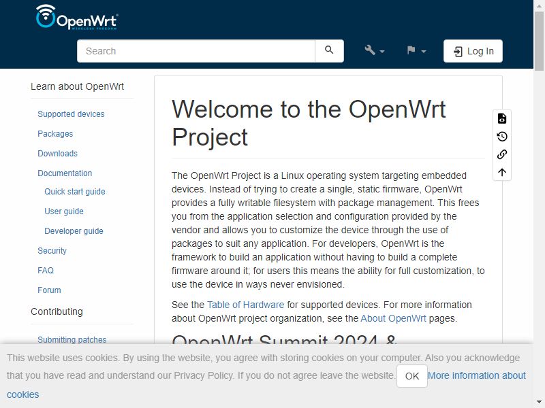This screenshot has height=408, width=545.
Task: Open the Supported devices sidebar link
Action: click(71, 114)
